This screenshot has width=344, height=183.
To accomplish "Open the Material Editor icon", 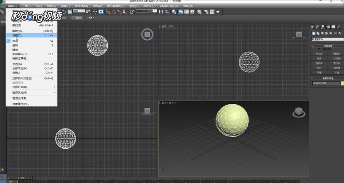I will (x=200, y=12).
